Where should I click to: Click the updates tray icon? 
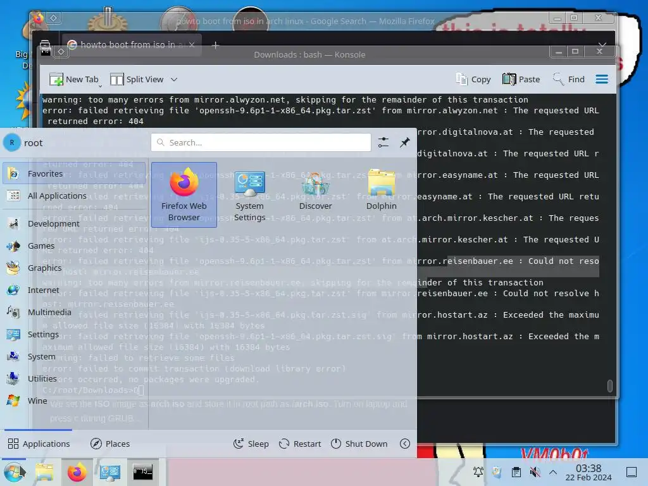pyautogui.click(x=497, y=472)
